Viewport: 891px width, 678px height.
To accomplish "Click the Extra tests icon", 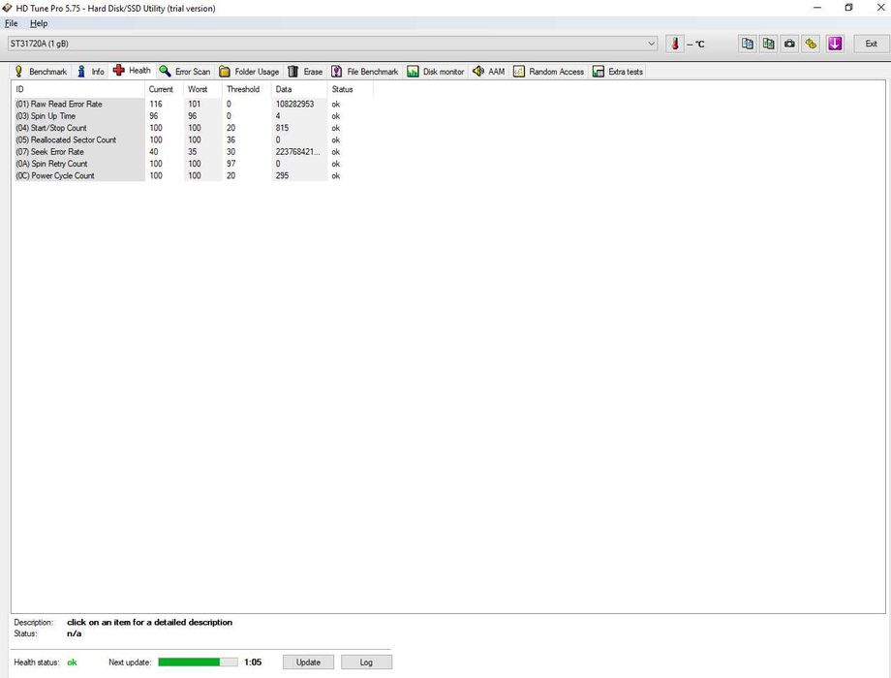I will [x=598, y=71].
